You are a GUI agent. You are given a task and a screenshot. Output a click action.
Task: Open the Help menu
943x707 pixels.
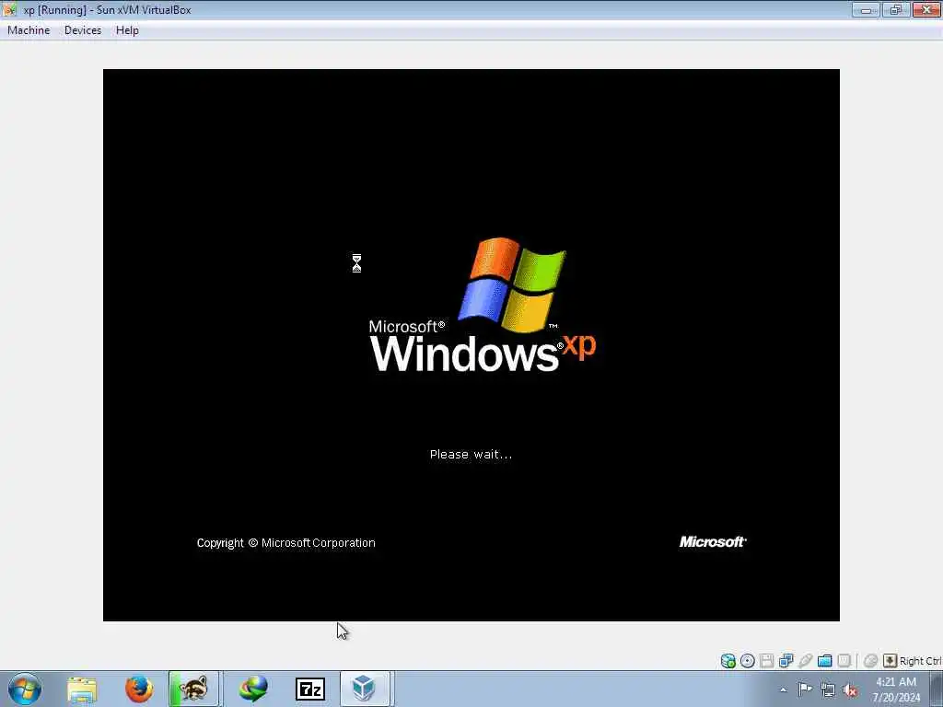coord(127,30)
